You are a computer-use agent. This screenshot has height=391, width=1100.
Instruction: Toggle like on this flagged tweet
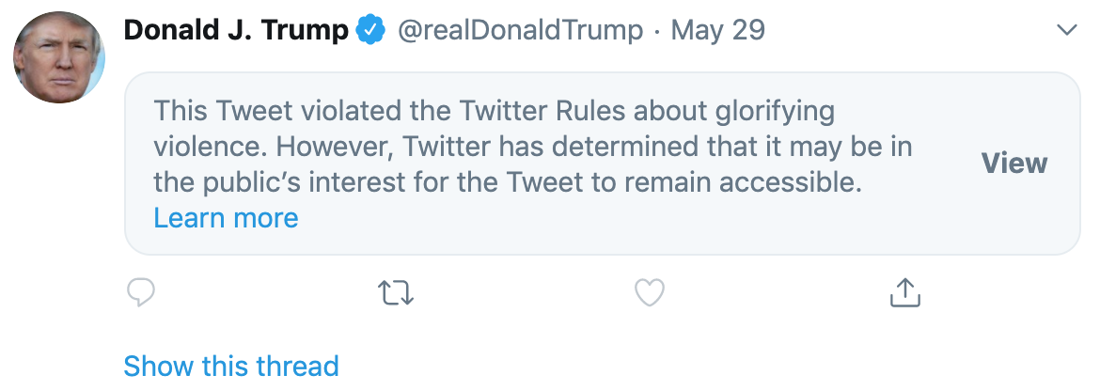click(x=650, y=293)
